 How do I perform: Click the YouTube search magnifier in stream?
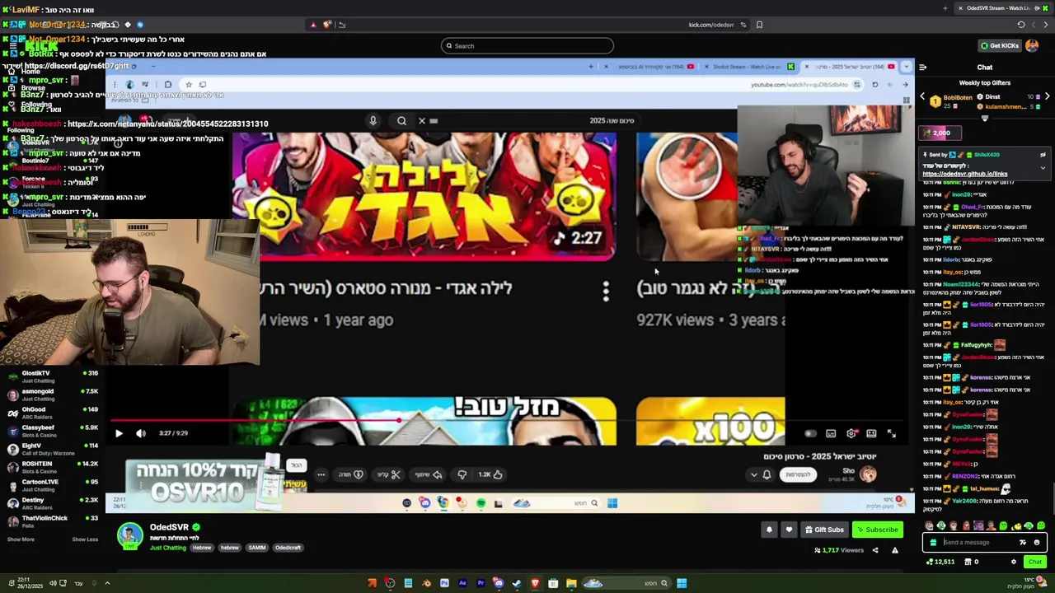pyautogui.click(x=401, y=121)
